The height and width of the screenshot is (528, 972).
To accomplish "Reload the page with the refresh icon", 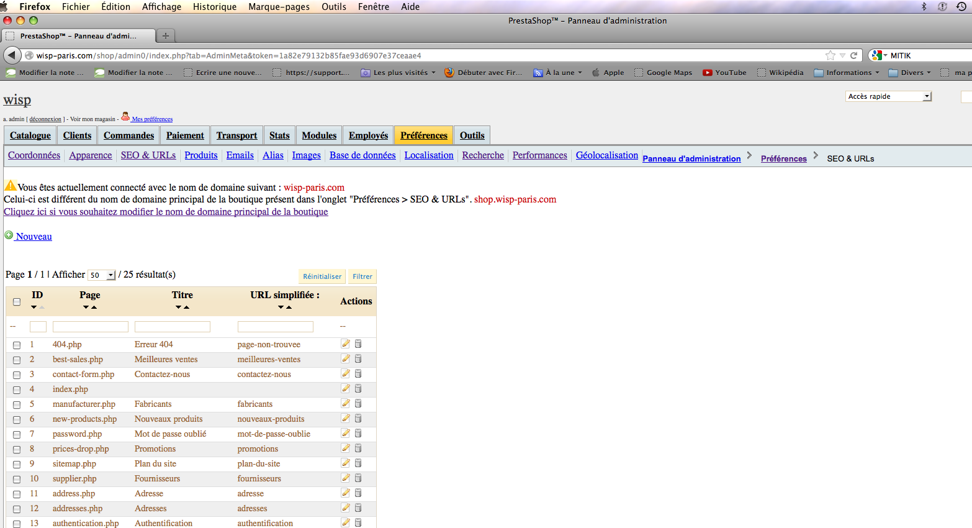I will point(853,55).
